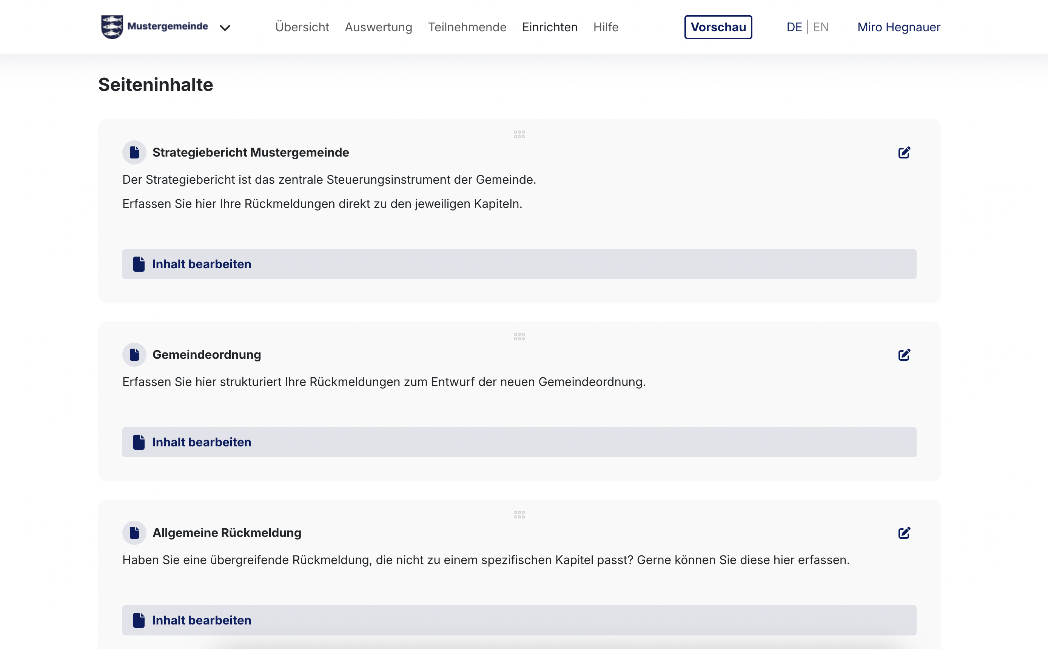
Task: Click the Vorschau preview button
Action: (x=718, y=27)
